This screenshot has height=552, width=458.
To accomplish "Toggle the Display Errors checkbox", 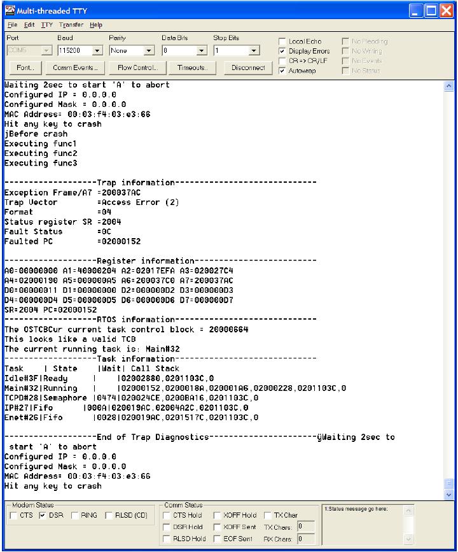I will point(283,52).
